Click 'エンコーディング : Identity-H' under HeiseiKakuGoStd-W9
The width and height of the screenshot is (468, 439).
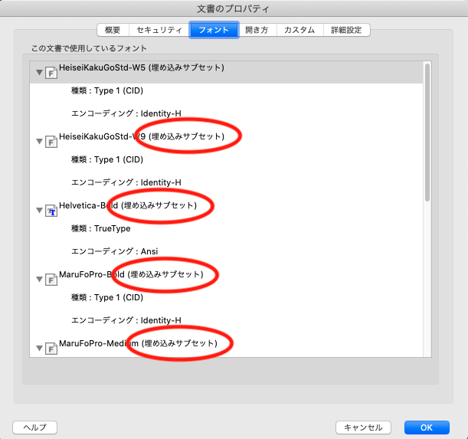coord(126,182)
